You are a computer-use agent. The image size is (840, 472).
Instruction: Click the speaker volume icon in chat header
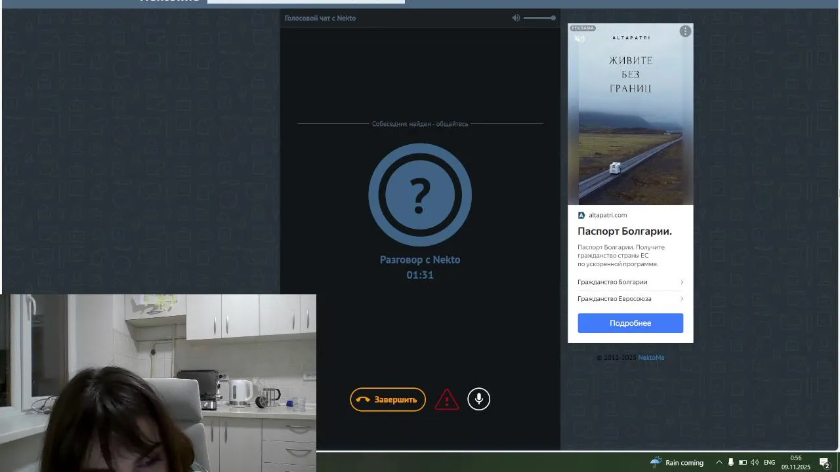(516, 18)
